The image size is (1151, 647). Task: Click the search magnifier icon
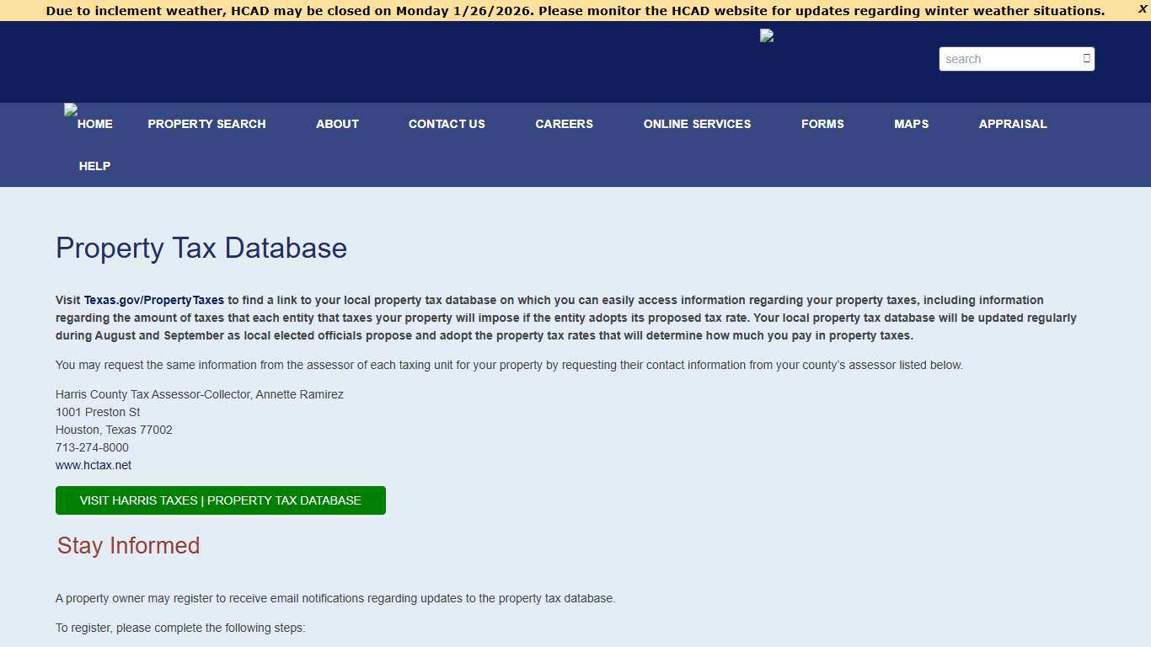[1085, 59]
